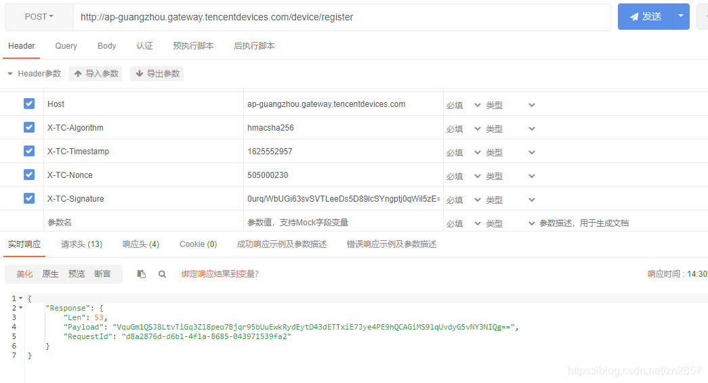Open 类型 dropdown in X-TC-Signature row
Screen dimensions: 708x383
pos(510,200)
